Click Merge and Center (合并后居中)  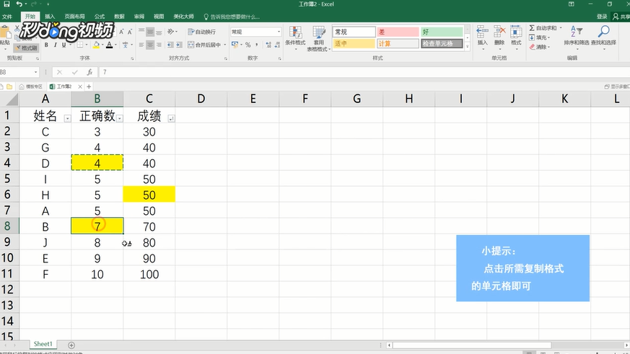204,45
